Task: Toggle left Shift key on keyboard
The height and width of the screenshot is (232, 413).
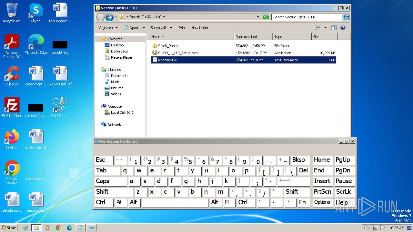Action: [114, 192]
